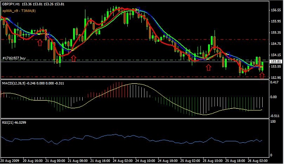284x164 pixels.
Task: Click the 24 Aug 10:00 time label
Action: point(145,160)
